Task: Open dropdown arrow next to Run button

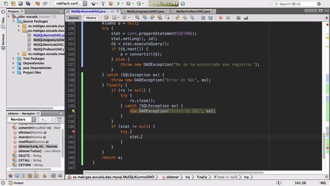Action: tap(123, 4)
